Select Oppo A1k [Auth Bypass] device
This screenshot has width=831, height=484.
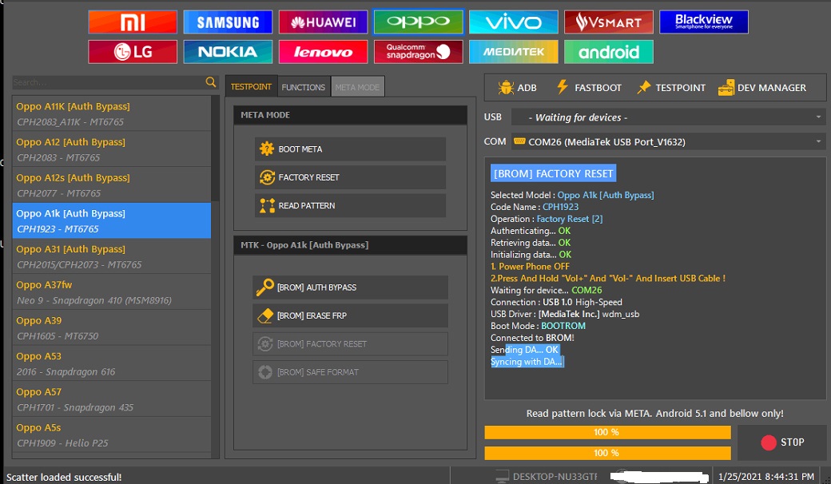112,220
